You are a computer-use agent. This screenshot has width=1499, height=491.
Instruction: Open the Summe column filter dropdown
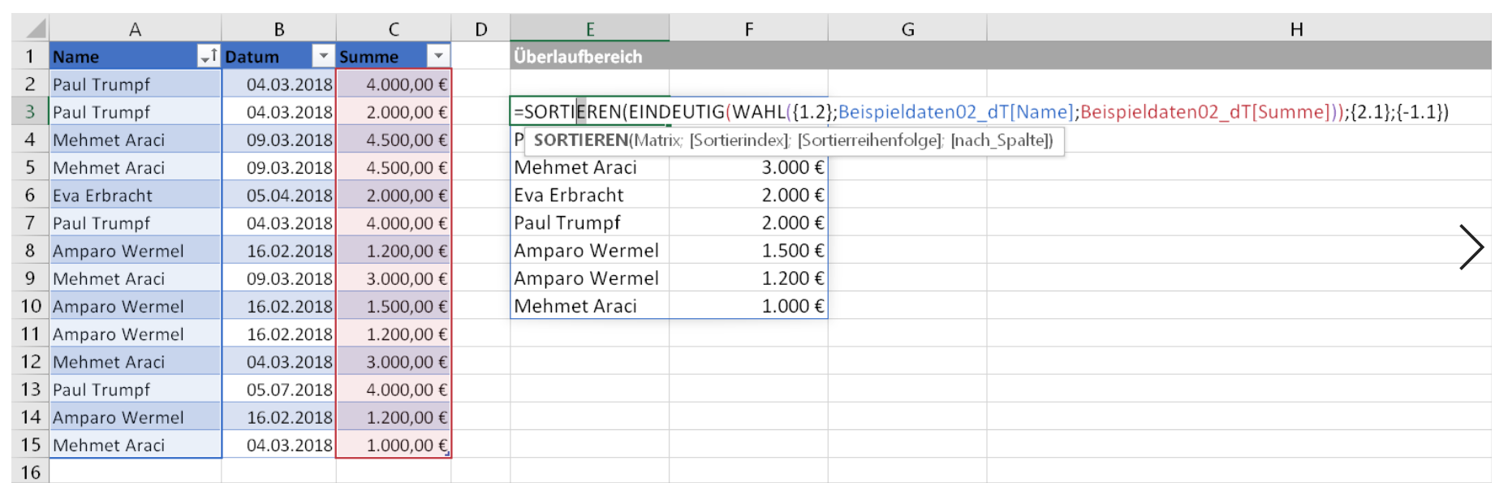point(438,56)
